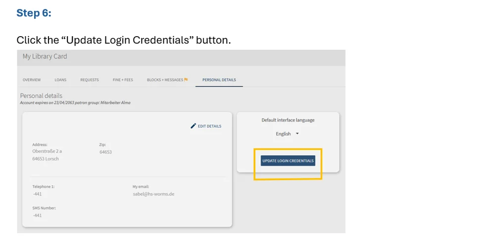The height and width of the screenshot is (241, 490).
Task: Click the Edit Details link text
Action: point(209,126)
